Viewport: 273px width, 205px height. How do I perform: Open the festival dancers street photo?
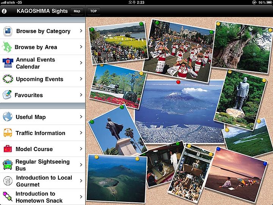point(179,50)
